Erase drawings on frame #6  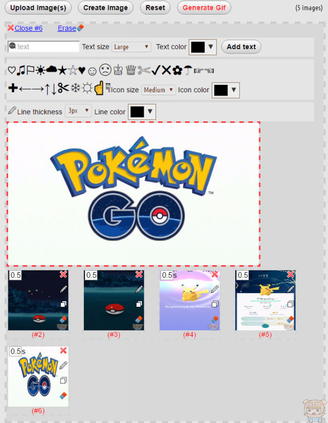(x=63, y=396)
